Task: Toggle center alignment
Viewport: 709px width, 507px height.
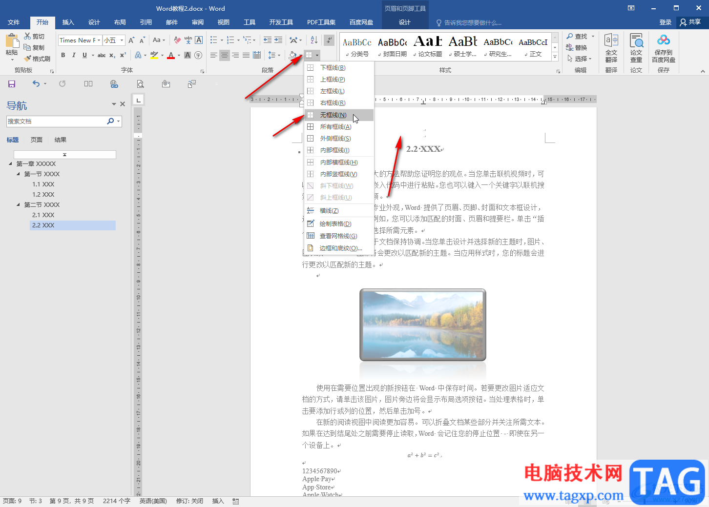Action: (225, 55)
